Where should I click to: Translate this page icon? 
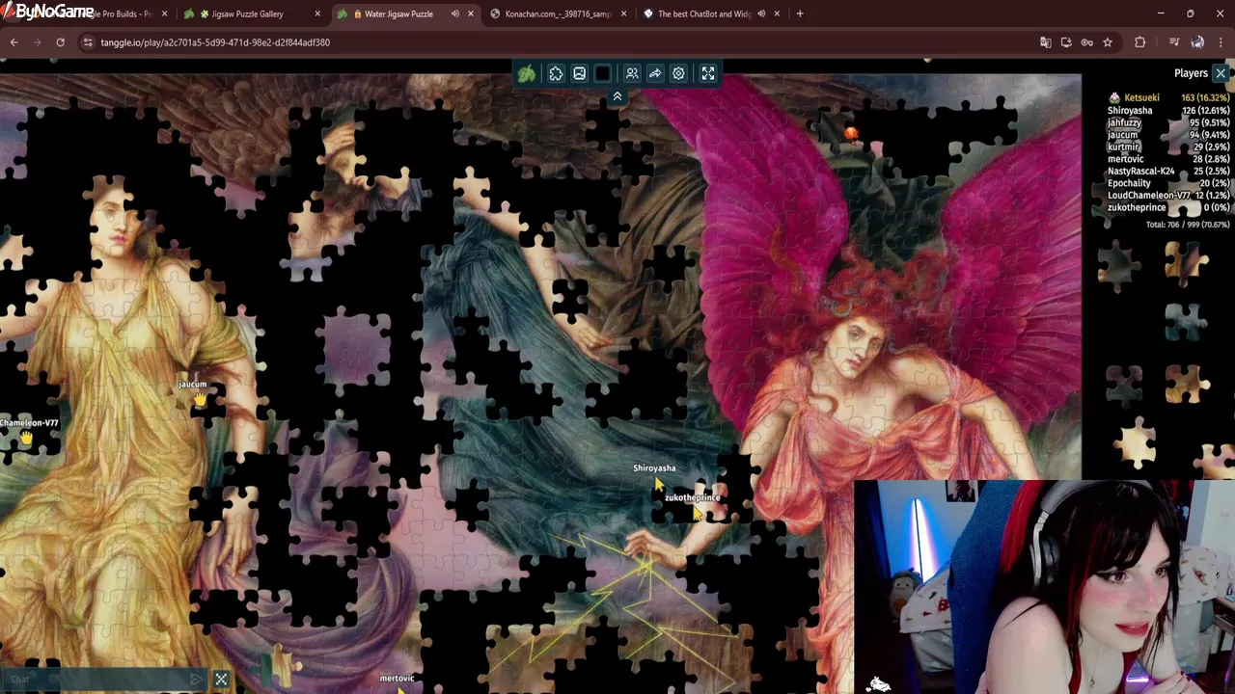1045,42
